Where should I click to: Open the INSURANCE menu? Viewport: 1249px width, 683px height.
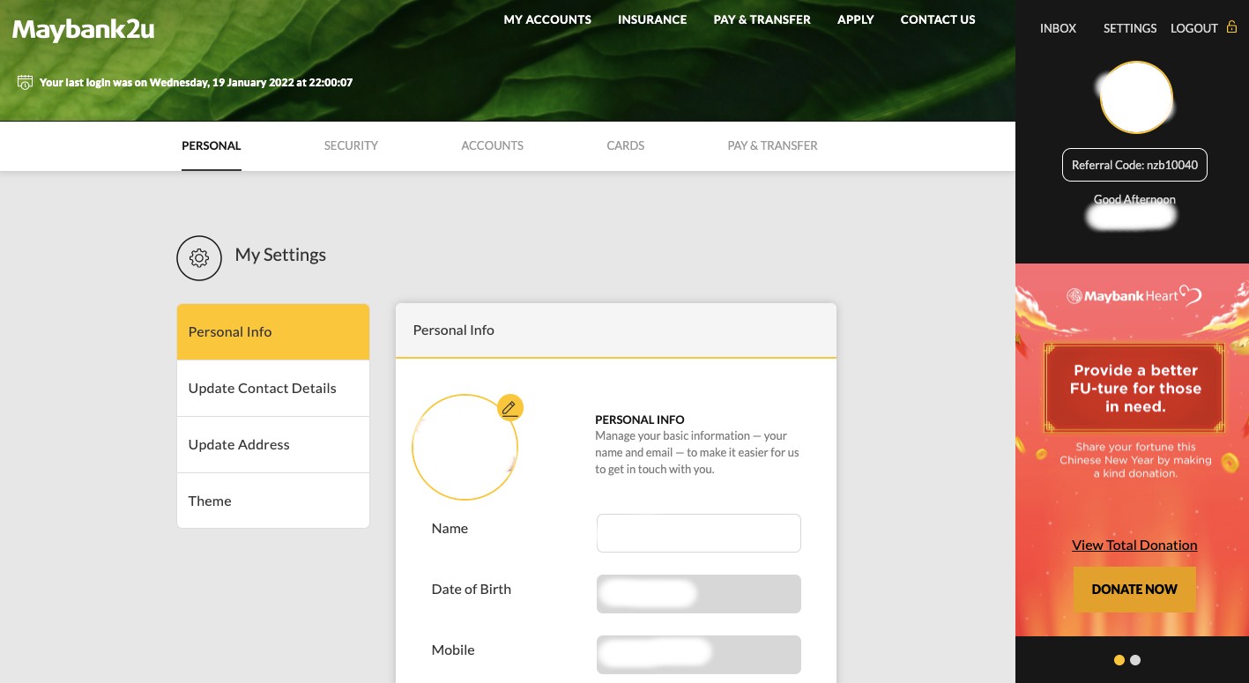pos(652,19)
